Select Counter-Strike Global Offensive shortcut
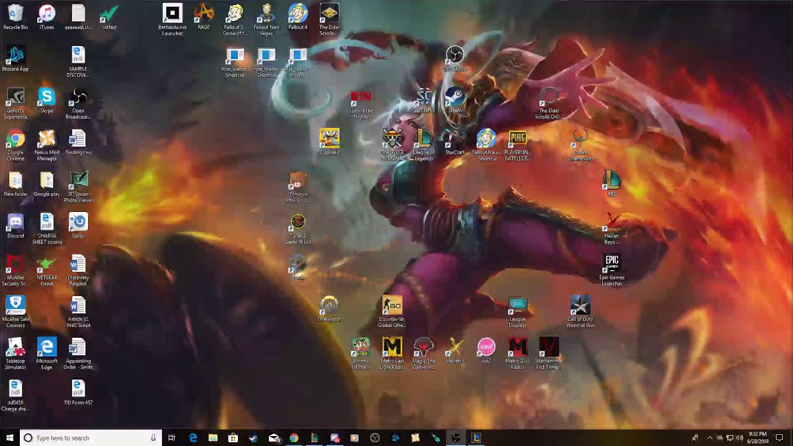Image resolution: width=793 pixels, height=446 pixels. click(x=392, y=312)
